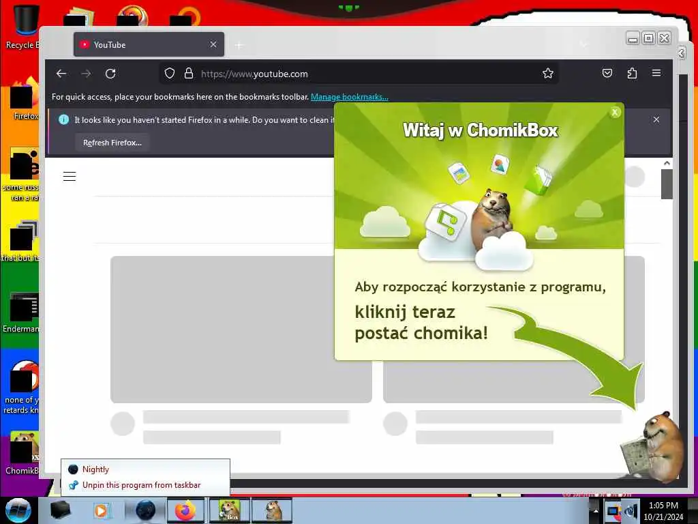Viewport: 698px width, 524px height.
Task: Reload the page with the refresh icon
Action: coord(110,74)
